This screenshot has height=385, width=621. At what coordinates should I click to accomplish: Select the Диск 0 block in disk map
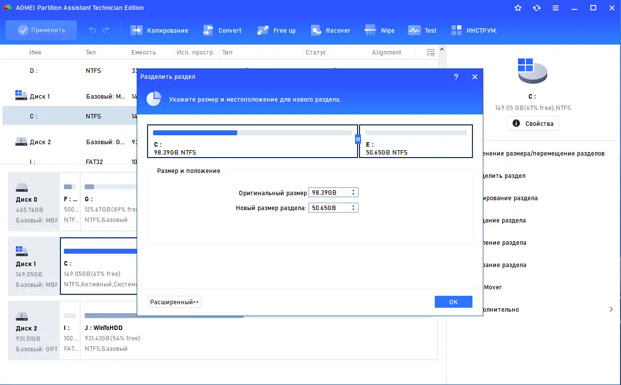pos(34,202)
